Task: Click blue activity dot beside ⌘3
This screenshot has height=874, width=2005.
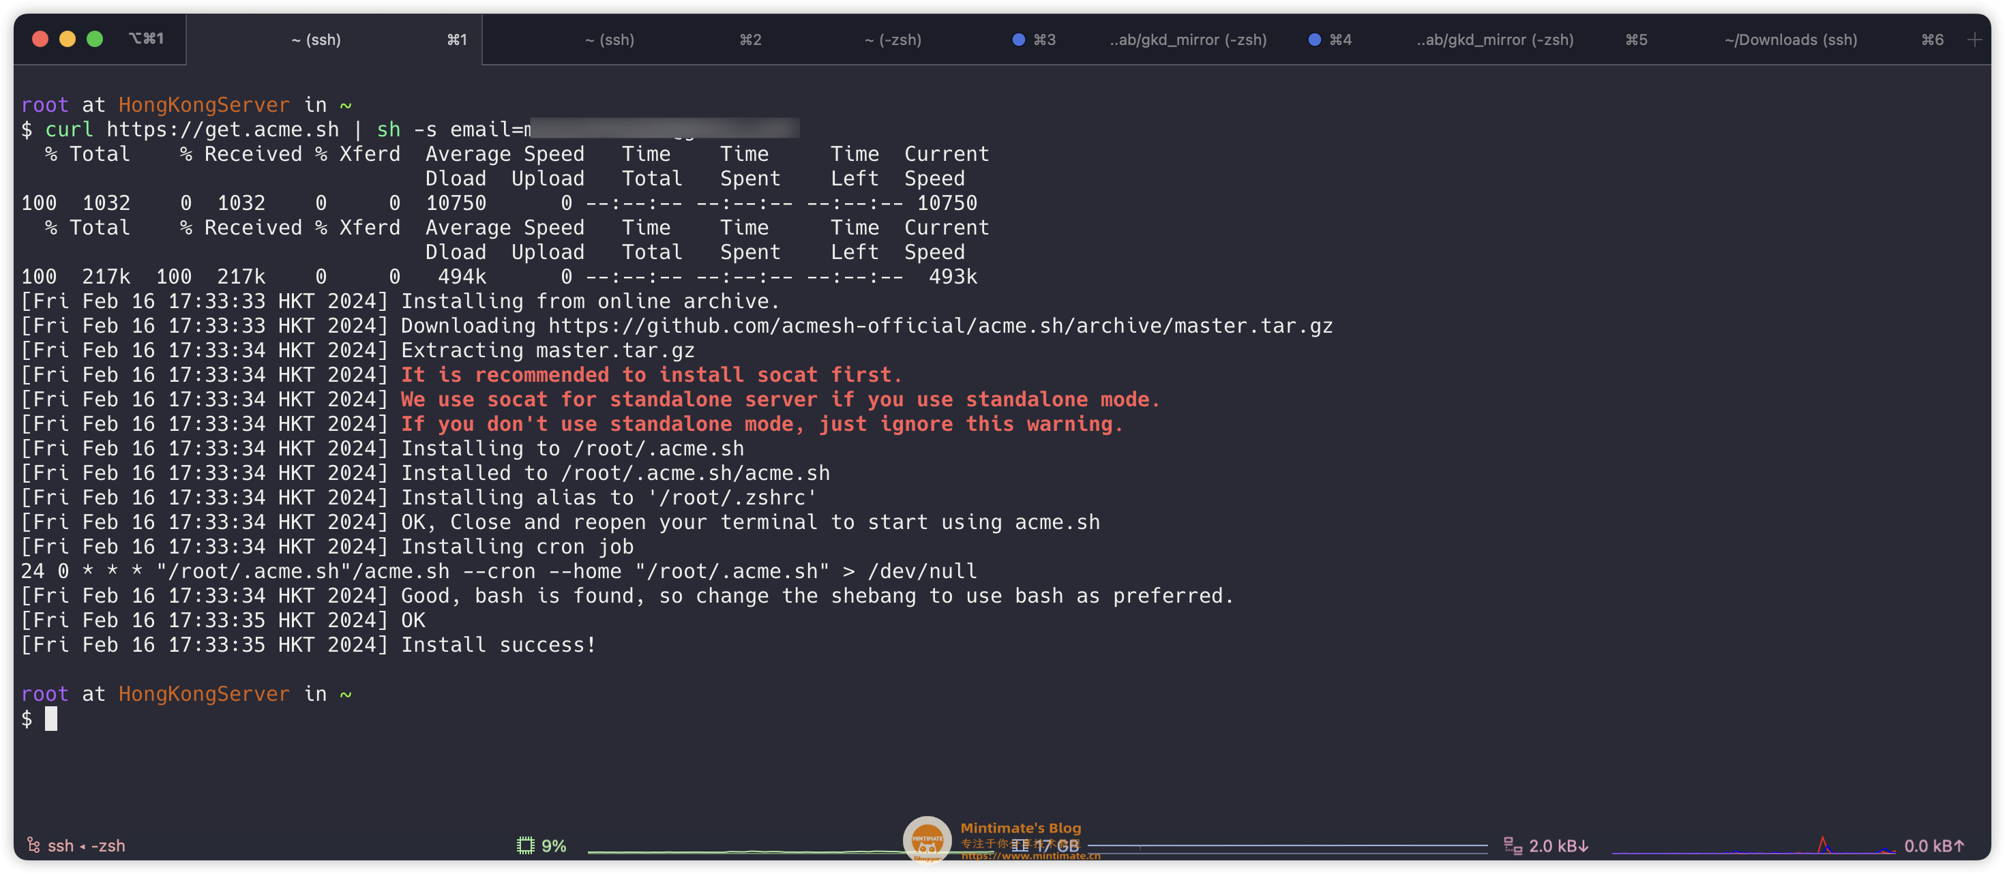Action: 1018,39
